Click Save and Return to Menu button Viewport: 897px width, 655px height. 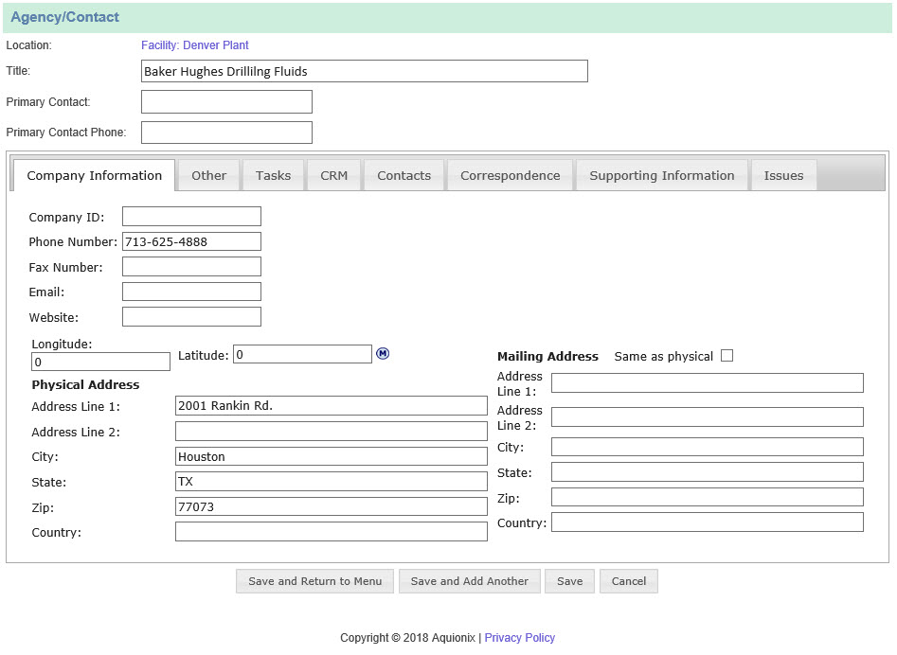click(314, 581)
